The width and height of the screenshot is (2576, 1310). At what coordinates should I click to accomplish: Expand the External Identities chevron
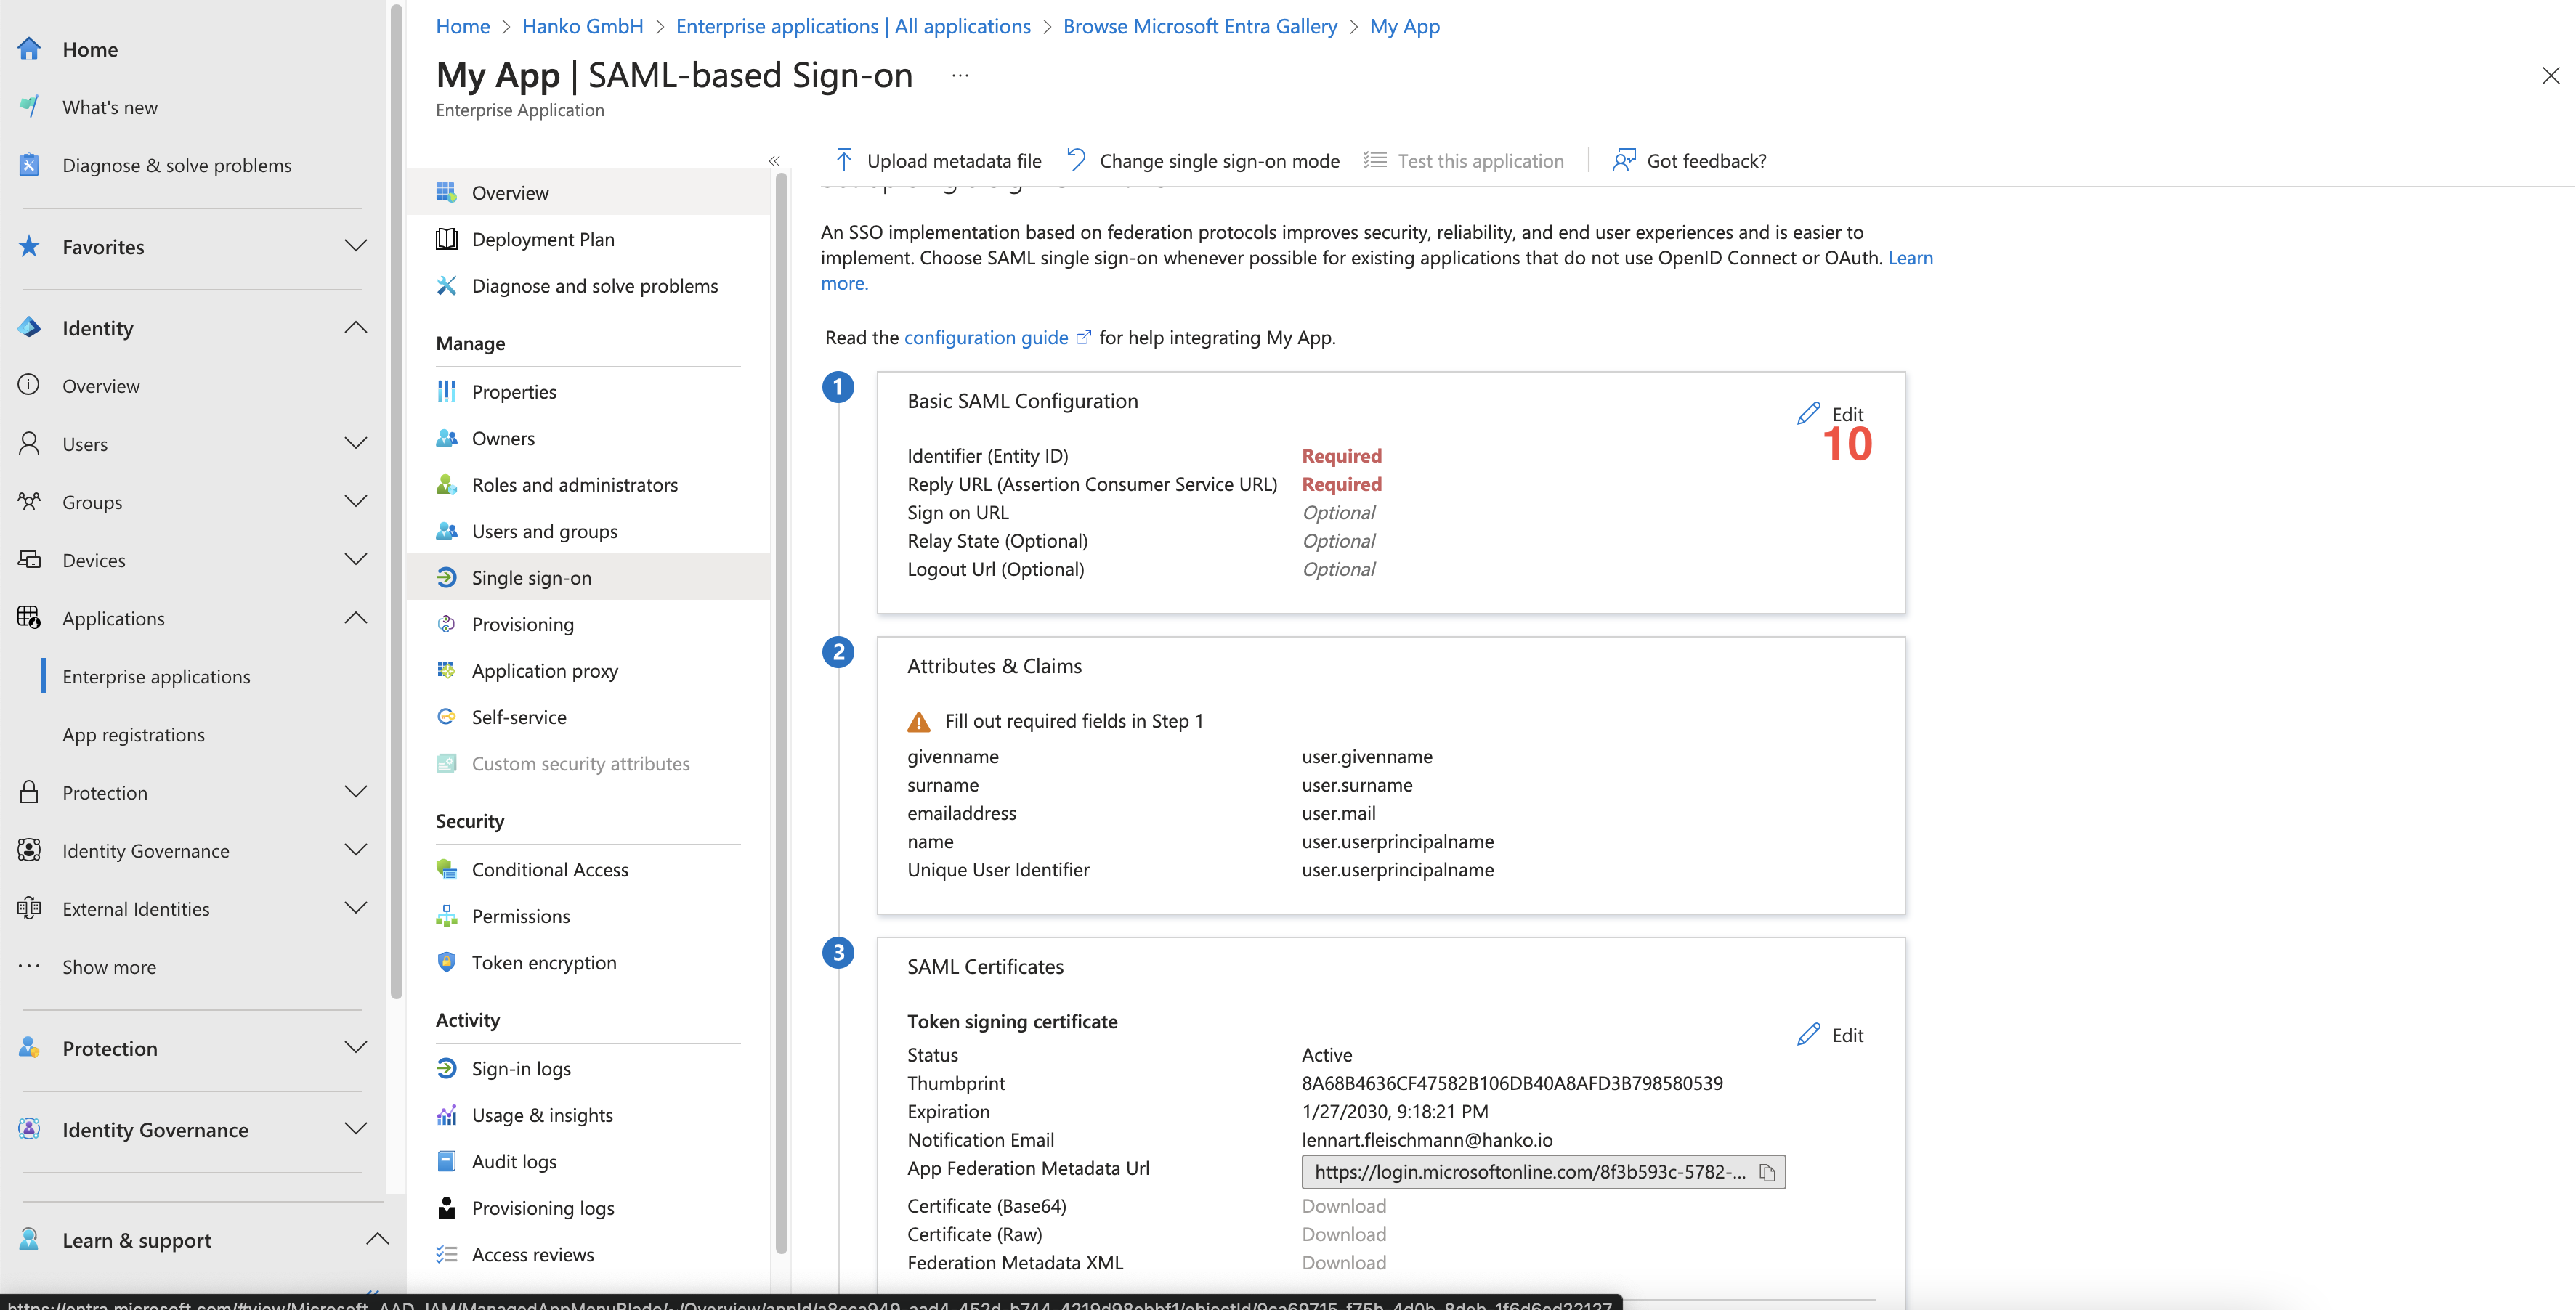click(355, 908)
